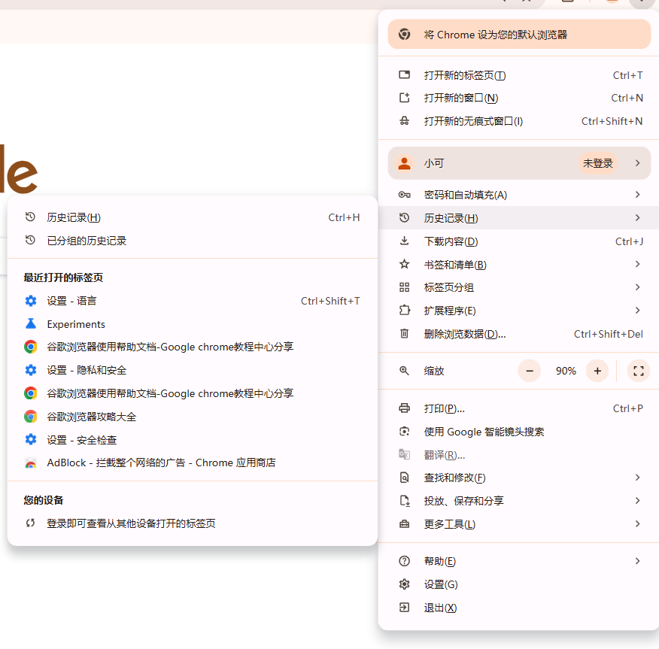This screenshot has height=649, width=659.
Task: Click the new tab icon beside 打开新的标签页
Action: (x=404, y=74)
